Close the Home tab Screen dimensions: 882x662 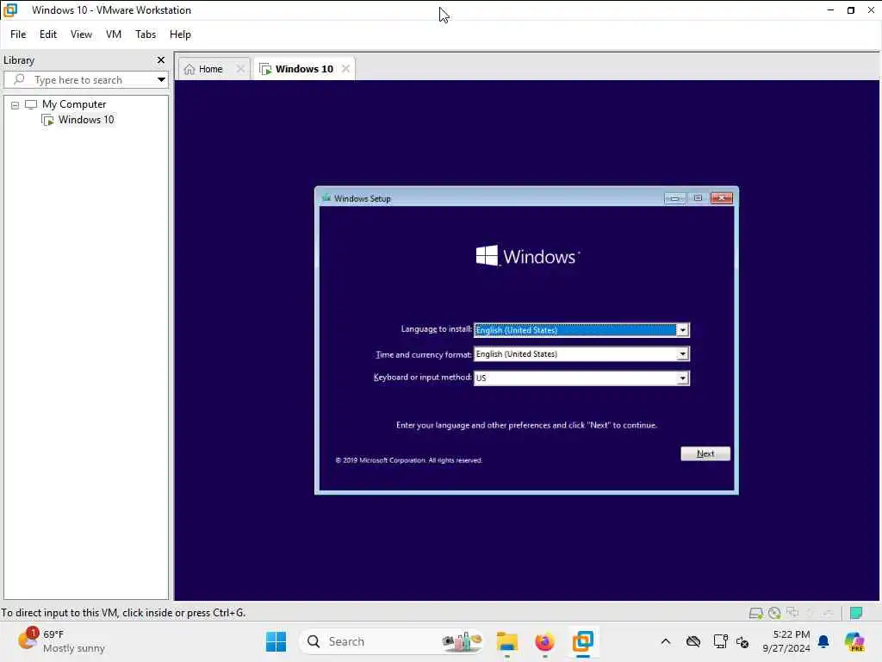pyautogui.click(x=240, y=69)
